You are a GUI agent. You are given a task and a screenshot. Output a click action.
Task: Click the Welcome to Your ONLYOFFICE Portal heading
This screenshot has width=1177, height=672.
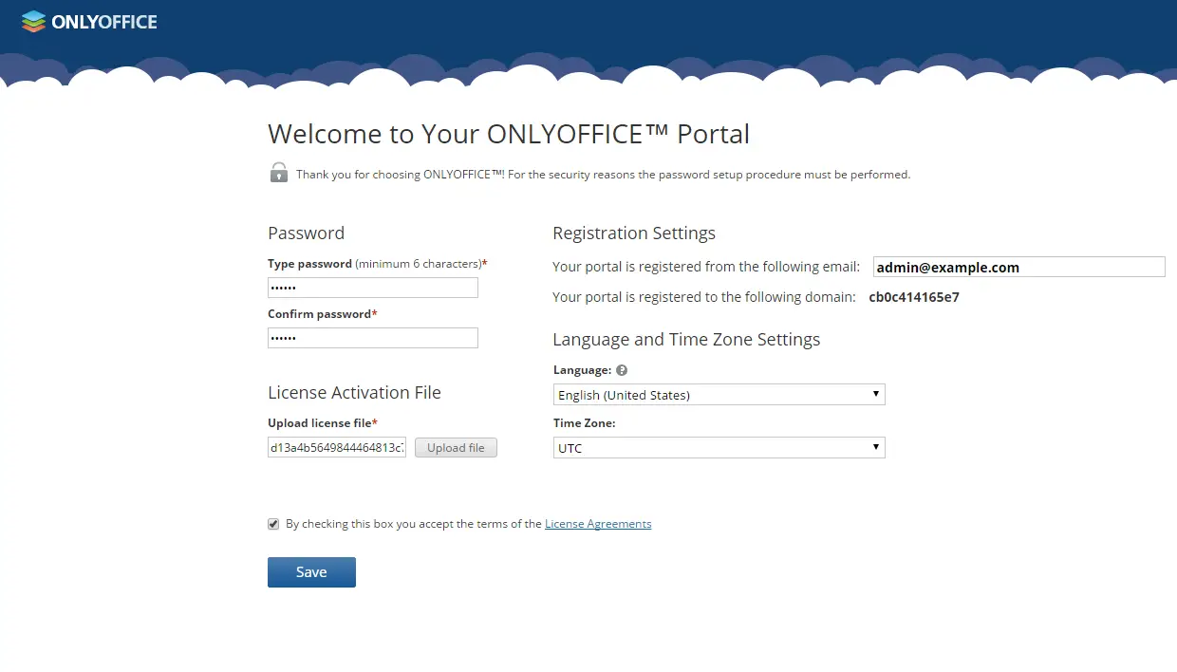509,134
